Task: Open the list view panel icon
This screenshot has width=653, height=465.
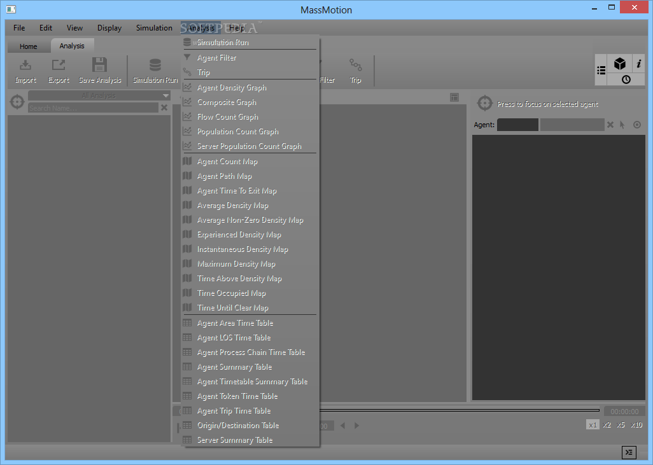Action: 601,70
